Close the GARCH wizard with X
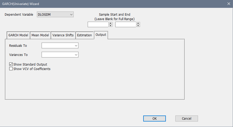 [x=229, y=4]
